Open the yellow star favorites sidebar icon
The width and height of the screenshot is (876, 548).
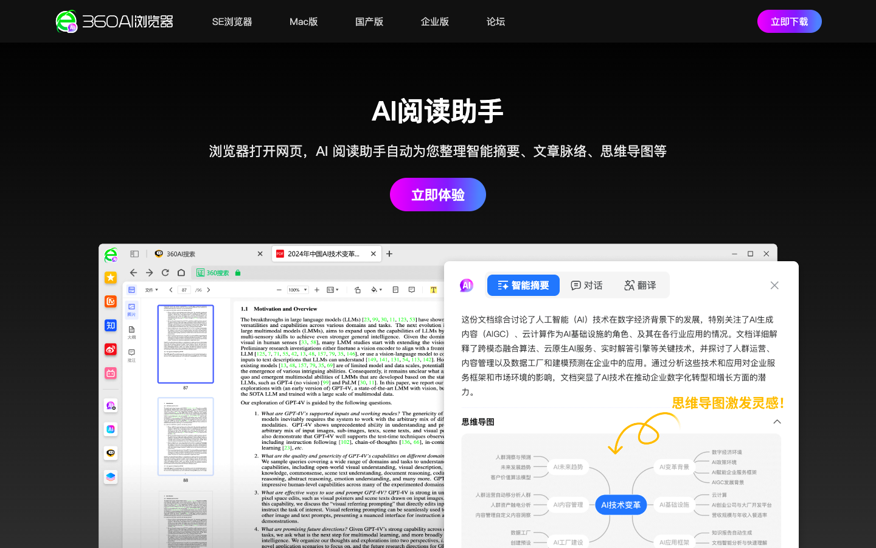(111, 278)
